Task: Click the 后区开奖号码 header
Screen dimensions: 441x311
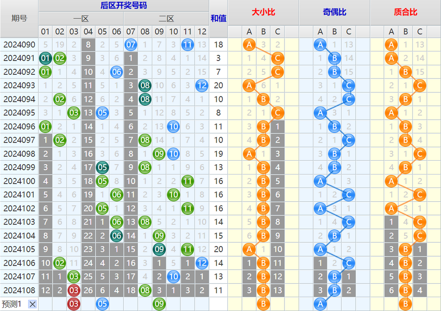Action: click(124, 5)
